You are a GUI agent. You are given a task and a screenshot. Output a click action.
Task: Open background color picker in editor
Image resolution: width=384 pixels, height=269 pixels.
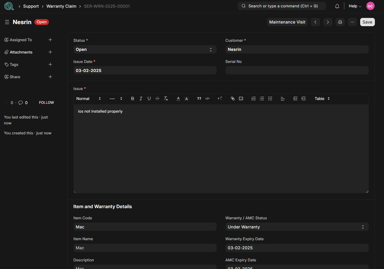pos(187,98)
